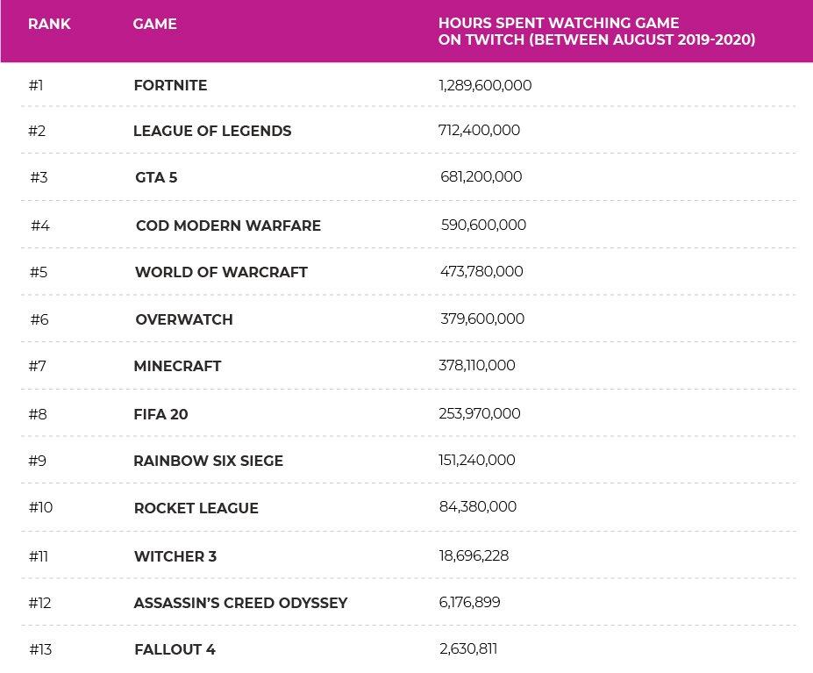This screenshot has width=813, height=673.
Task: Click COD MODERN WARFARE in the table
Action: point(228,226)
